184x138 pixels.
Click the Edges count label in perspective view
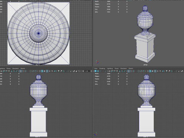click(97, 4)
